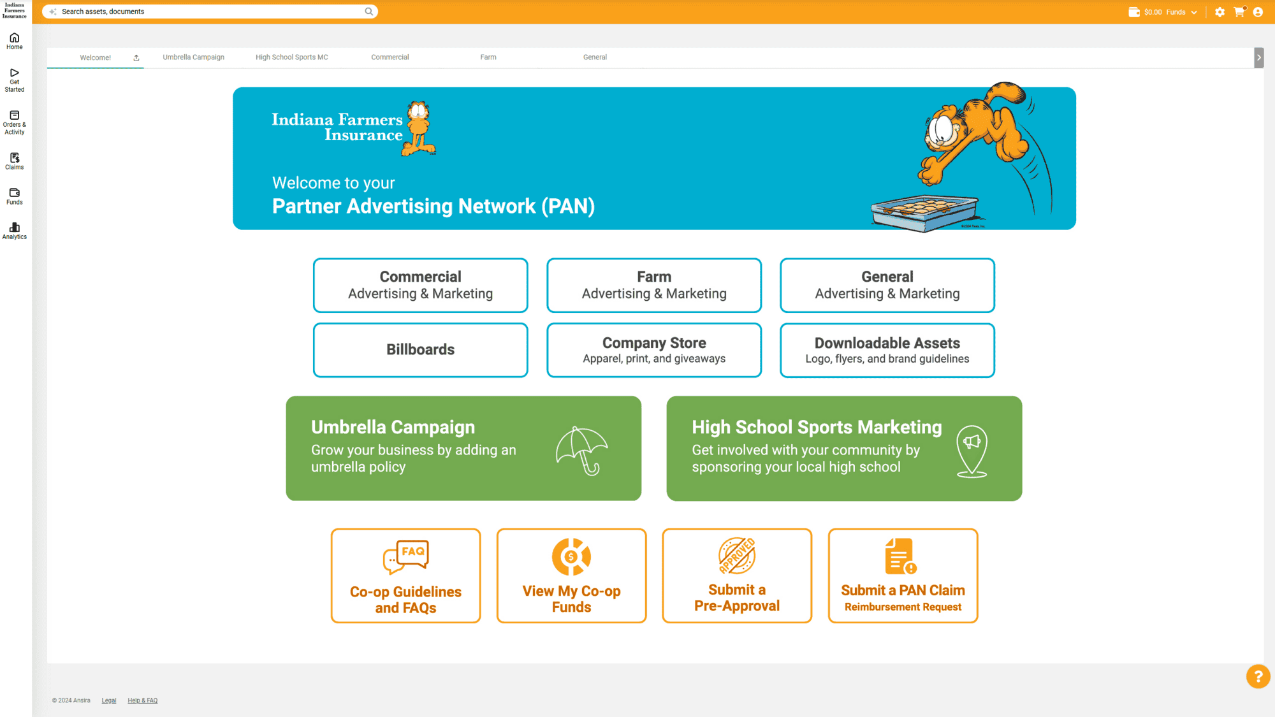Viewport: 1275px width, 717px height.
Task: Open the settings gear in the top bar
Action: [x=1220, y=11]
